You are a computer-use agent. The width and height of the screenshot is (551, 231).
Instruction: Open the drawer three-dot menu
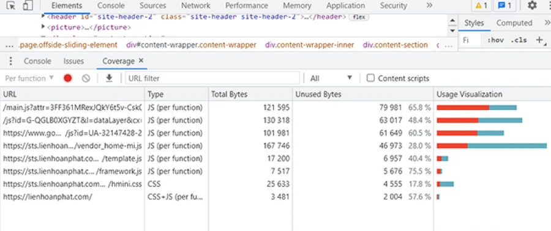pos(10,61)
